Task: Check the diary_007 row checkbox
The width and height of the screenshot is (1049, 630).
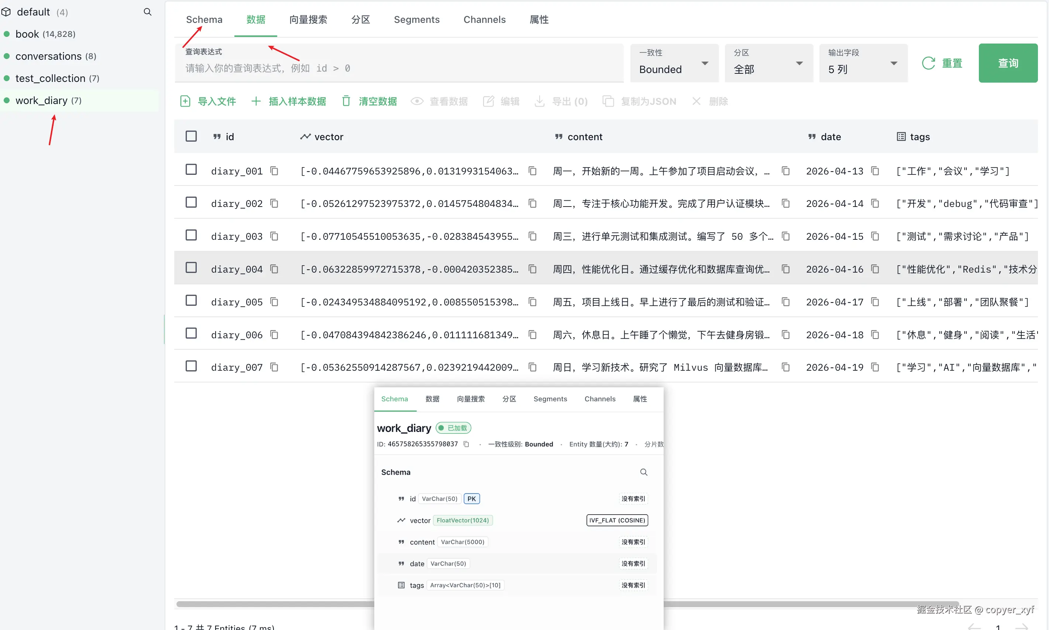Action: coord(191,366)
